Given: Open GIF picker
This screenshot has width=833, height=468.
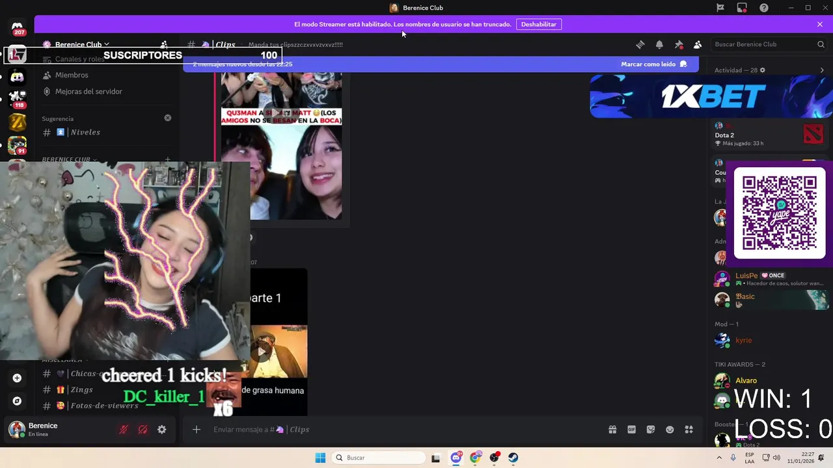Looking at the screenshot, I should (631, 430).
